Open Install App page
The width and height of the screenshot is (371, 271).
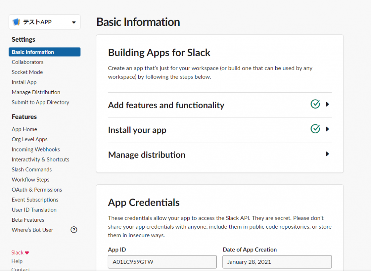coord(24,82)
